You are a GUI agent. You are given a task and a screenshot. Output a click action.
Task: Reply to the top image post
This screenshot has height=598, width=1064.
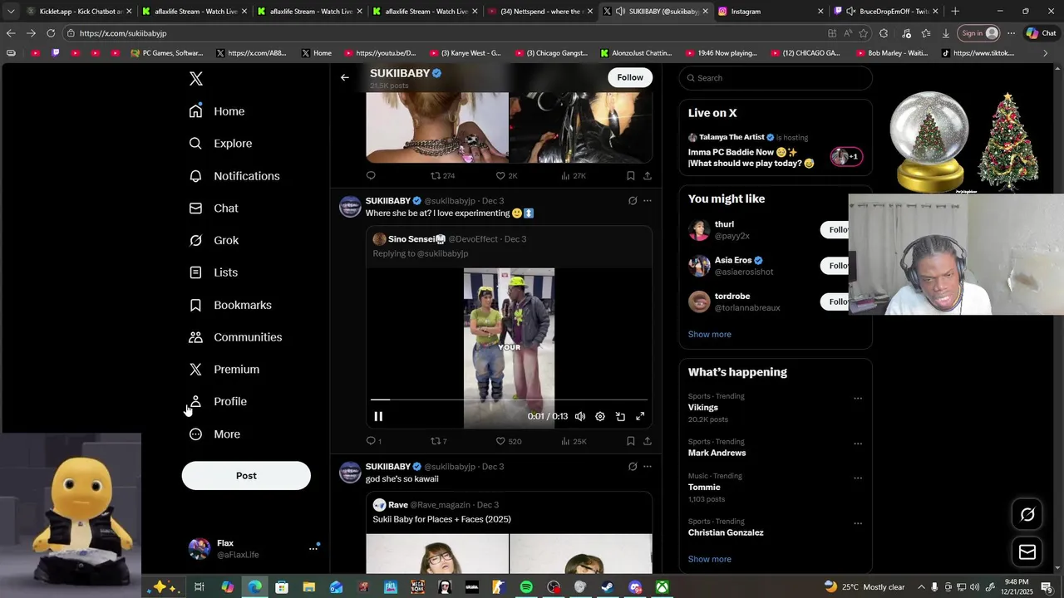371,175
